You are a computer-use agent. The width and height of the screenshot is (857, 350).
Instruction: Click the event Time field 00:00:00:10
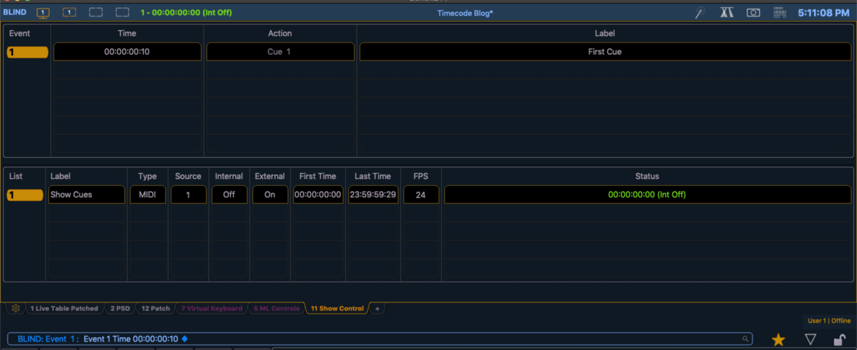point(127,52)
